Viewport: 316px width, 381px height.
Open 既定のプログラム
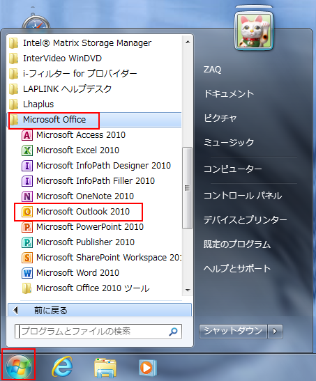[x=237, y=244]
